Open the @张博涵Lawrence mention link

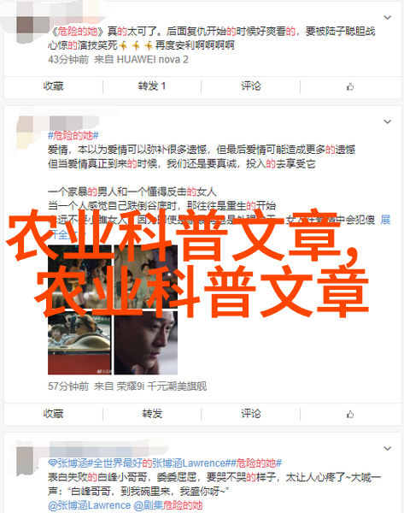tap(89, 505)
